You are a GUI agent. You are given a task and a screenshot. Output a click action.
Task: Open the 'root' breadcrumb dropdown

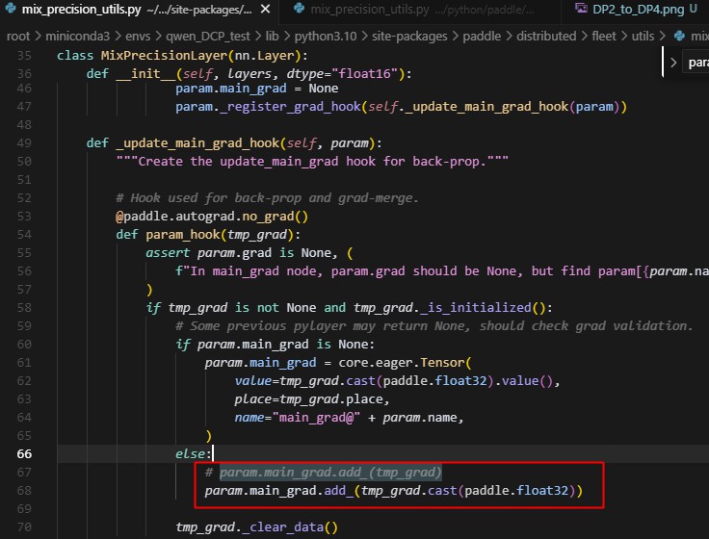pyautogui.click(x=18, y=36)
